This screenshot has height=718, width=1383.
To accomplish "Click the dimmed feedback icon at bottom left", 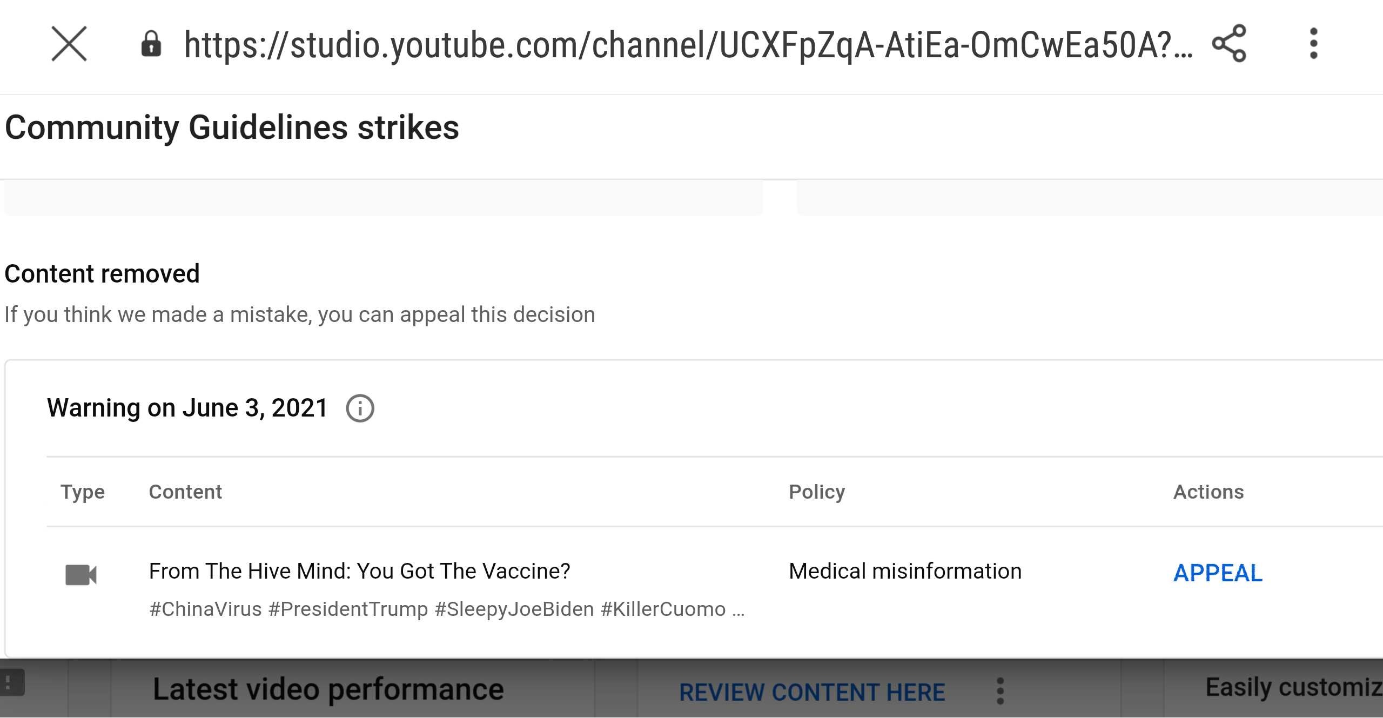I will [11, 682].
